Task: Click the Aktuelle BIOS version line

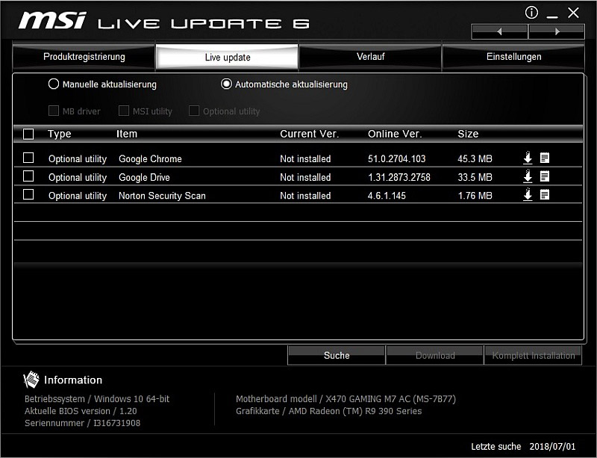Action: tap(81, 411)
